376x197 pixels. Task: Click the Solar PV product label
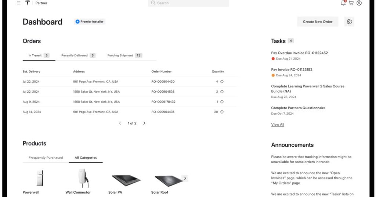115,193
